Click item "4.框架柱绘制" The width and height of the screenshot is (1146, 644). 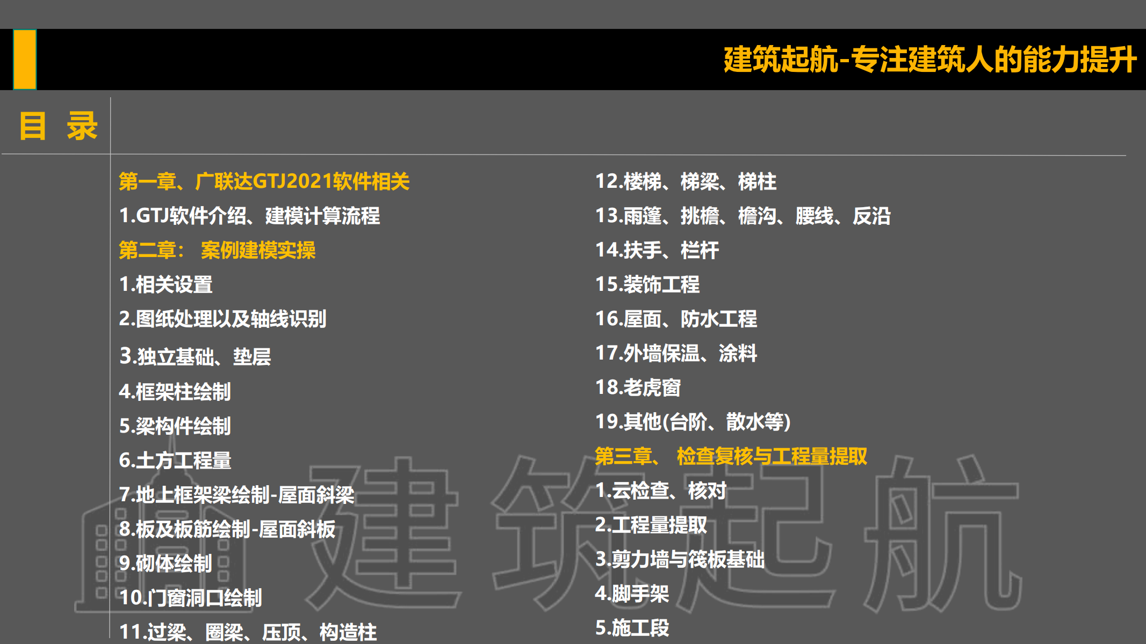[175, 392]
